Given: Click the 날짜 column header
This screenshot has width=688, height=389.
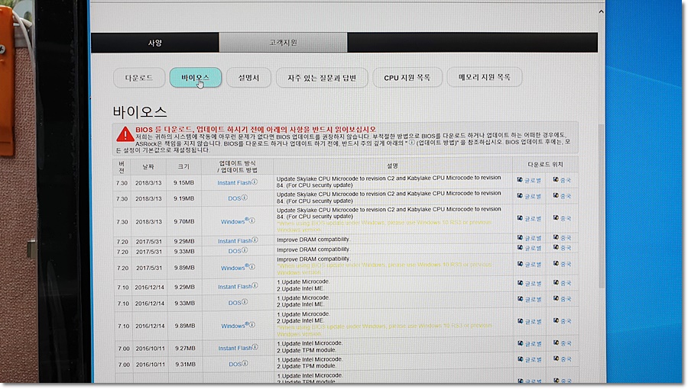Looking at the screenshot, I should pos(148,167).
